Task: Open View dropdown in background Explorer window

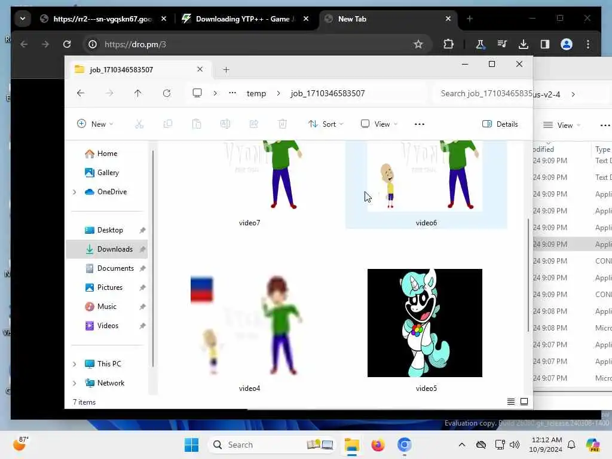Action: click(x=561, y=125)
